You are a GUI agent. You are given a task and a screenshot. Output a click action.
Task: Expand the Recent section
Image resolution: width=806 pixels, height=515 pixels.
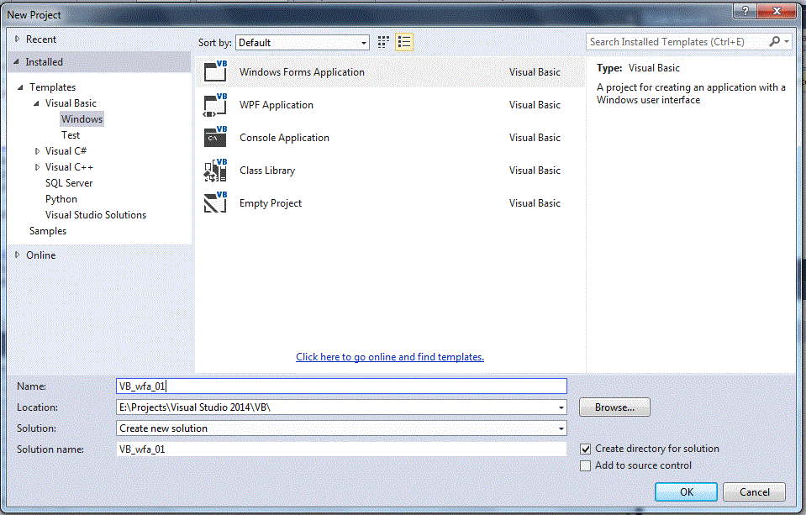pyautogui.click(x=17, y=39)
